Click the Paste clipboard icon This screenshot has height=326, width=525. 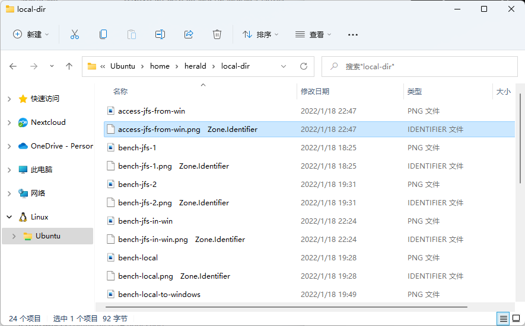click(x=132, y=34)
